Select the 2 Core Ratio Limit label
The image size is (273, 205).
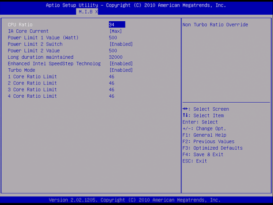[x=32, y=83]
